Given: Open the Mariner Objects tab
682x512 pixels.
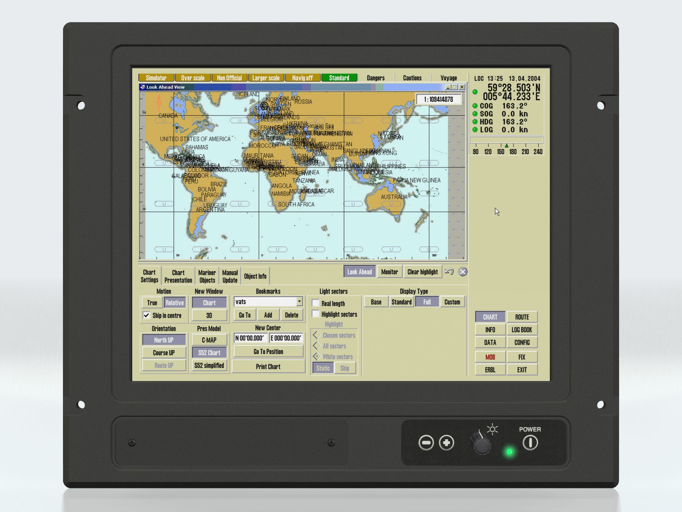Looking at the screenshot, I should [207, 276].
